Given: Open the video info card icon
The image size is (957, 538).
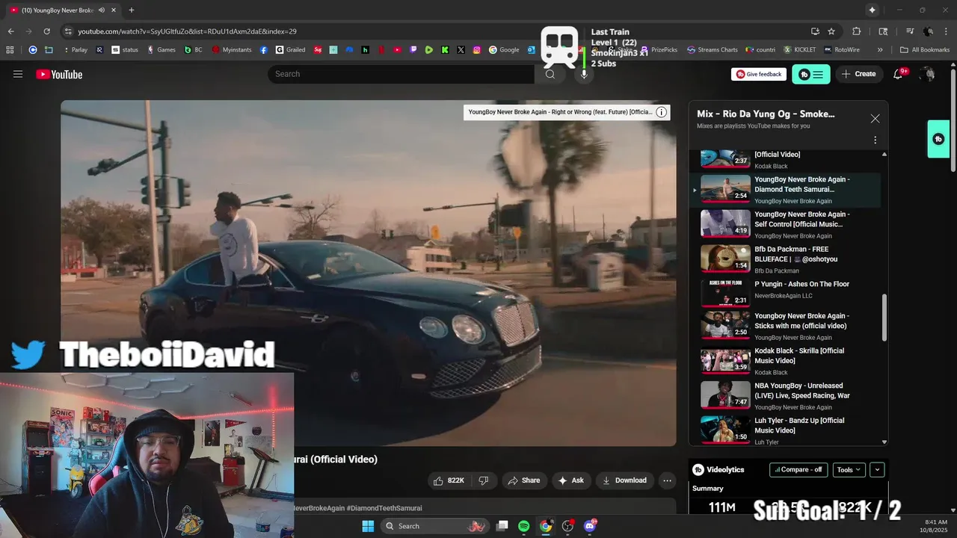Looking at the screenshot, I should pyautogui.click(x=661, y=112).
